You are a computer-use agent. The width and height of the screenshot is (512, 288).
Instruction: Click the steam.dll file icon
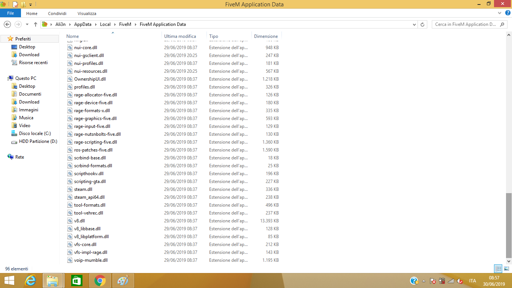coord(70,189)
